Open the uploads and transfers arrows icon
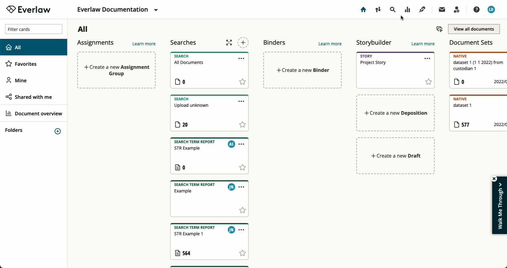 (378, 9)
